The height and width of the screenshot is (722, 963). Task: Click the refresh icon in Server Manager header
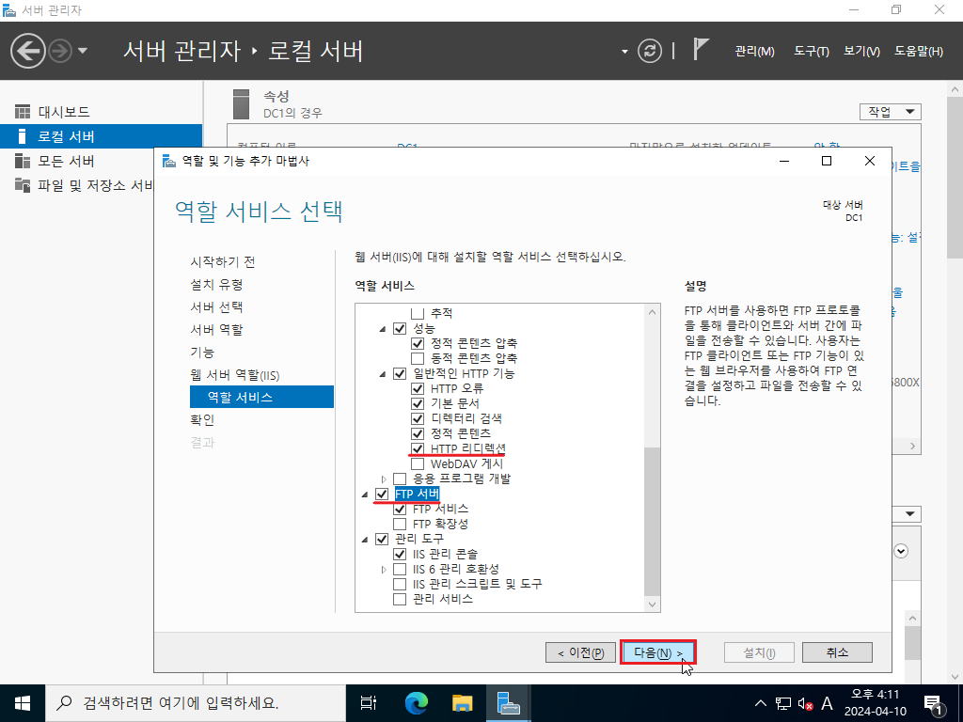pos(649,51)
